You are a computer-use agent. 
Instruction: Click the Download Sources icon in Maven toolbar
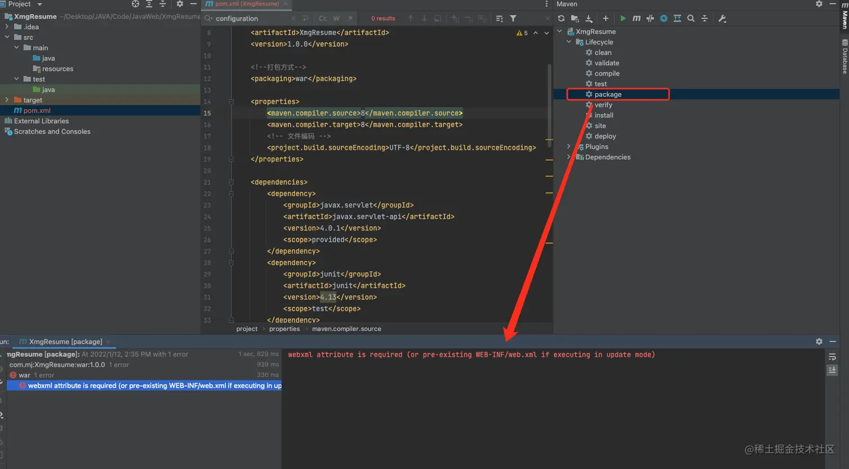click(x=588, y=19)
